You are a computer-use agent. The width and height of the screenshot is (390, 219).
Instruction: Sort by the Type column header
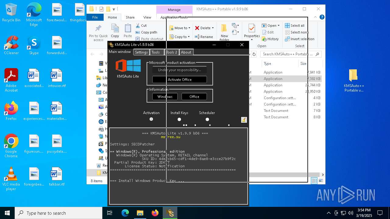[280, 64]
